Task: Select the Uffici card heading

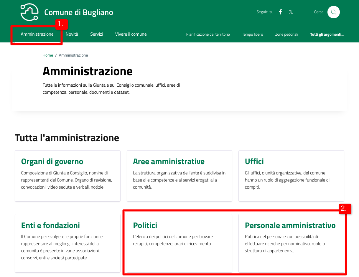Action: coord(254,161)
